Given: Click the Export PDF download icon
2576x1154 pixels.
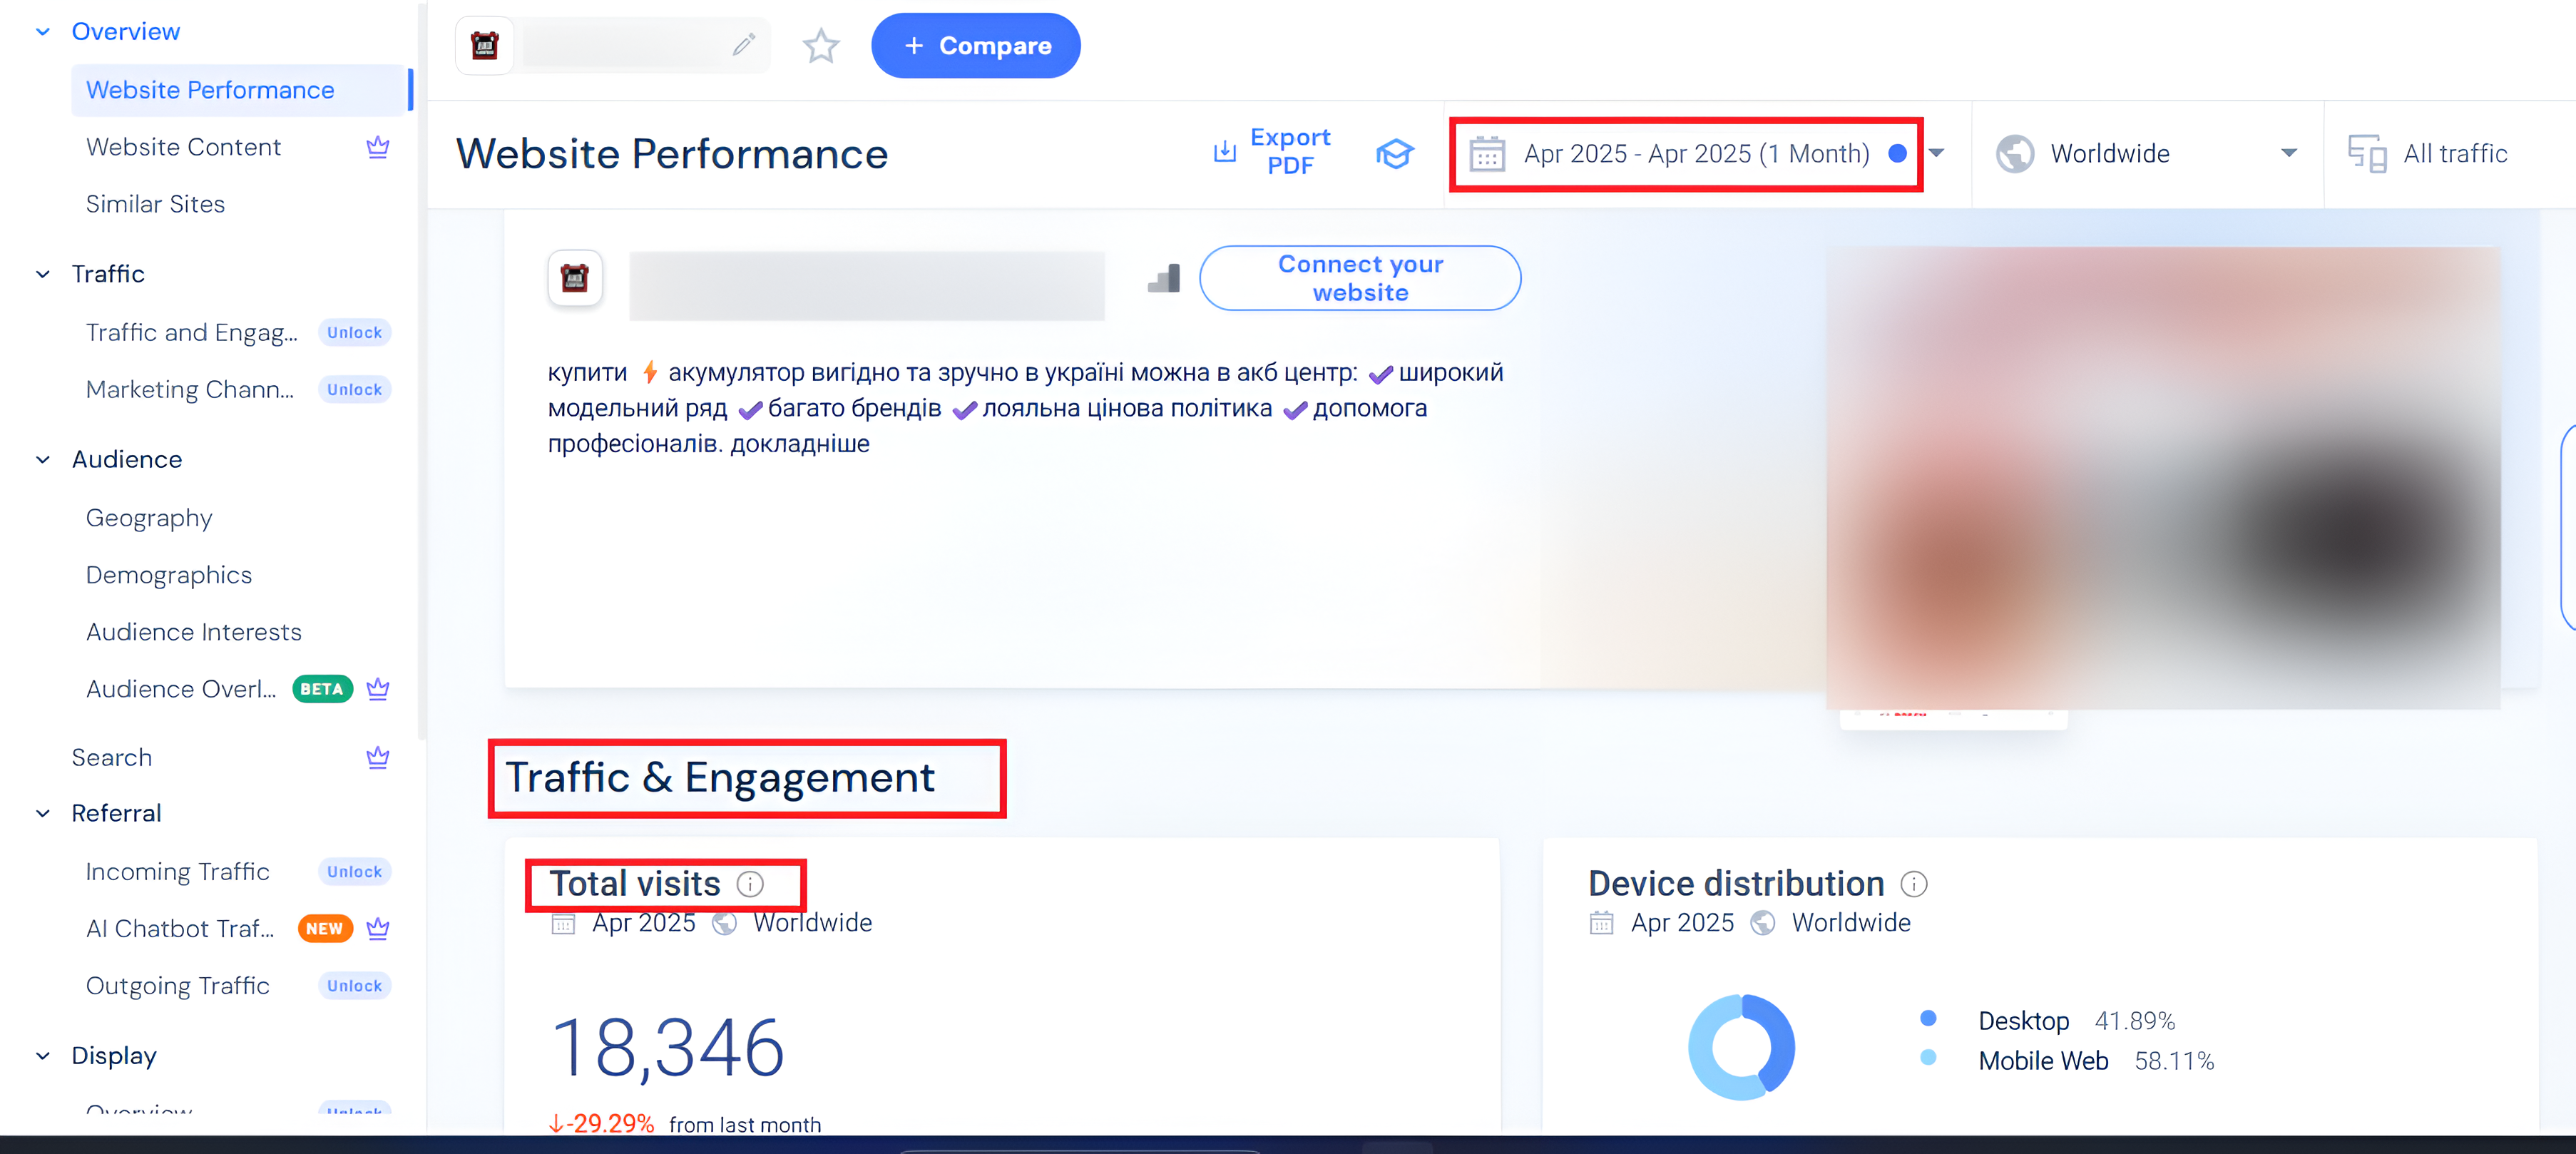Looking at the screenshot, I should (1224, 152).
